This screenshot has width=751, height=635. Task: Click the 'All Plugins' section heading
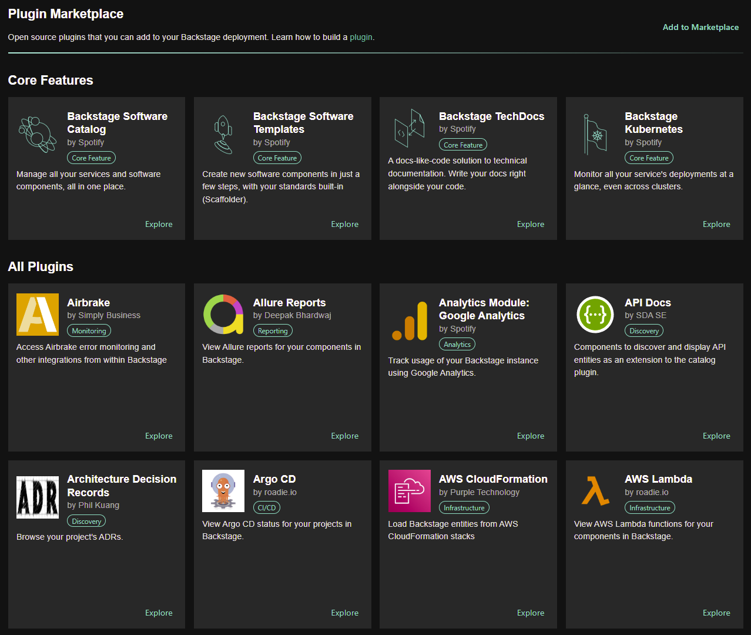(x=41, y=266)
